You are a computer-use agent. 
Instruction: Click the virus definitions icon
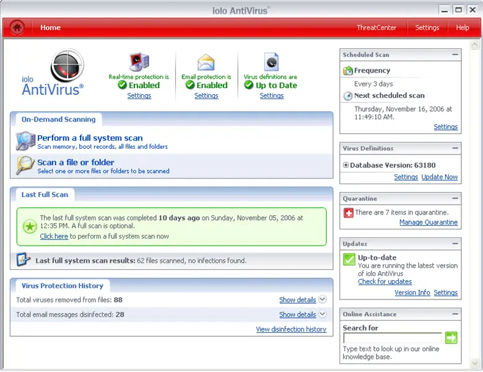271,63
